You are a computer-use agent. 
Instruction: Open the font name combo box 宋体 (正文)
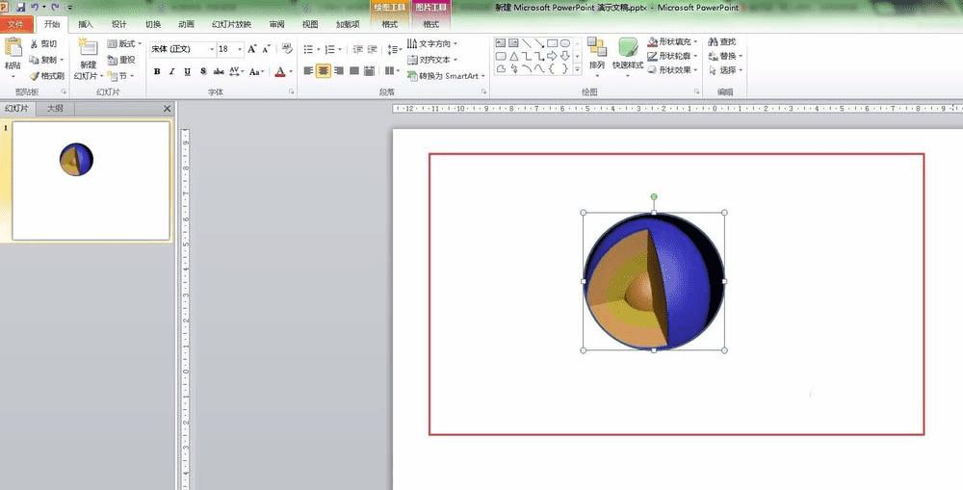pyautogui.click(x=182, y=48)
